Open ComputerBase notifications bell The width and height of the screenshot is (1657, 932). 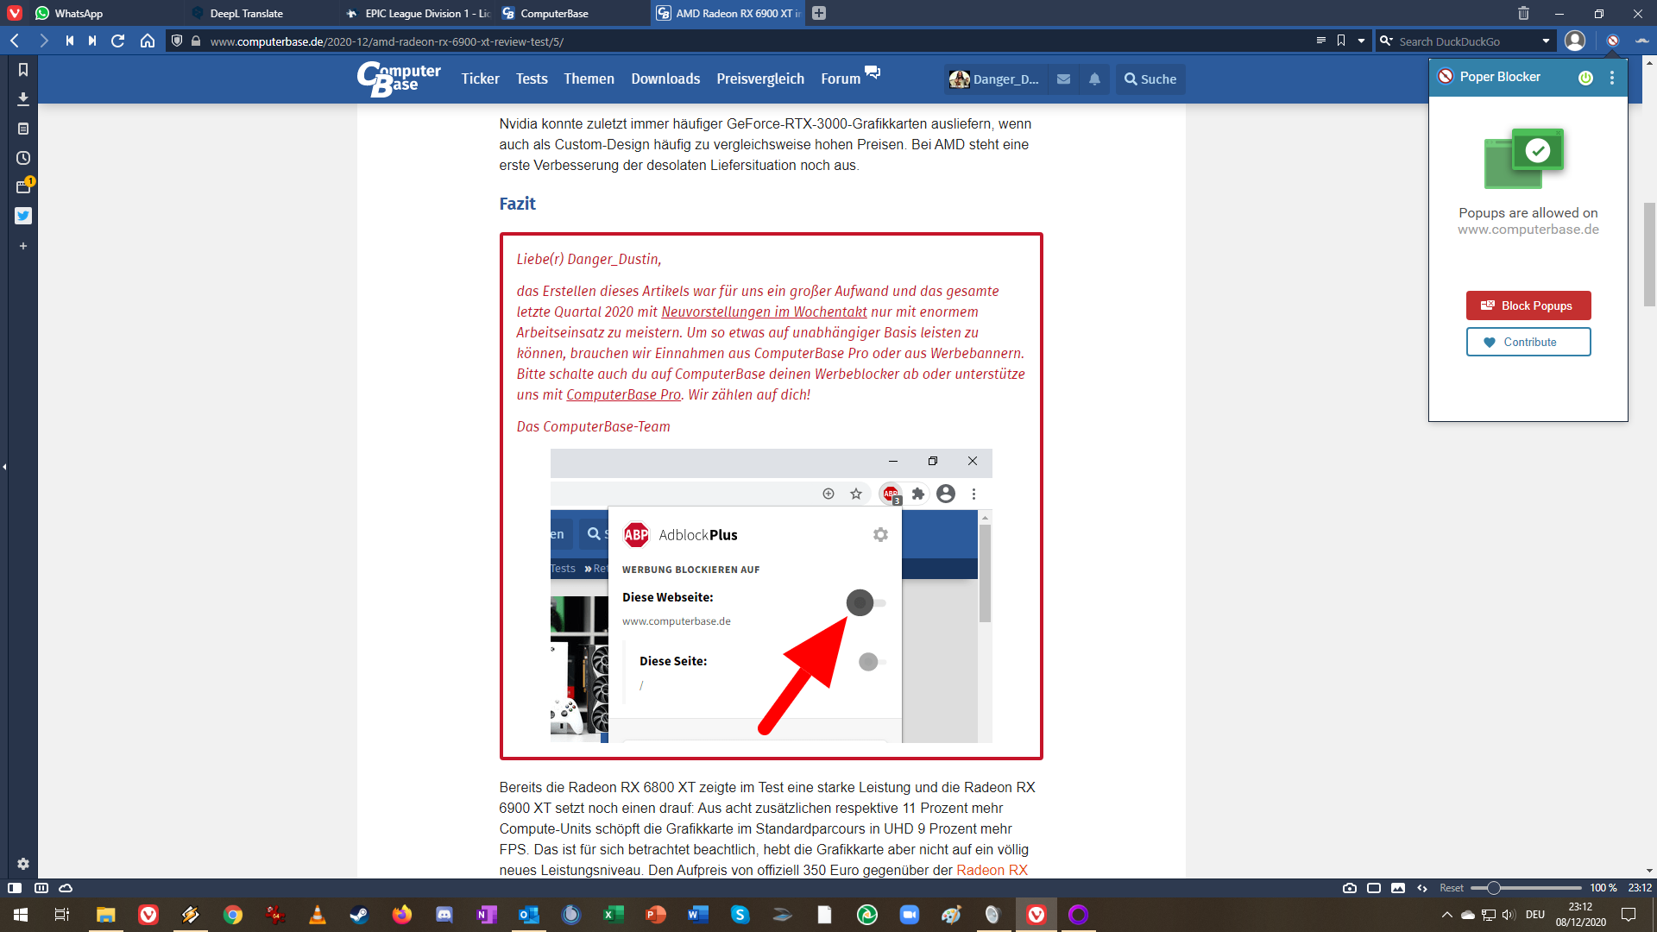[1094, 79]
